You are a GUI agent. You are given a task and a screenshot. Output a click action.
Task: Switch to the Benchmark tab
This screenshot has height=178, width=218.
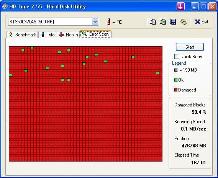(x=22, y=34)
